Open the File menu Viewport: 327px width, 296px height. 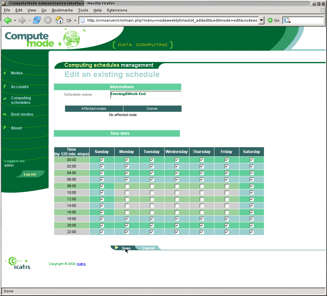(7, 10)
